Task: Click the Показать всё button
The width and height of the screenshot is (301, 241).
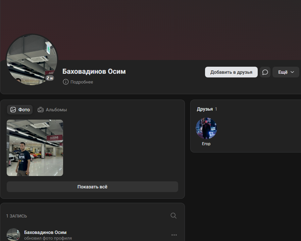Action: (x=92, y=187)
